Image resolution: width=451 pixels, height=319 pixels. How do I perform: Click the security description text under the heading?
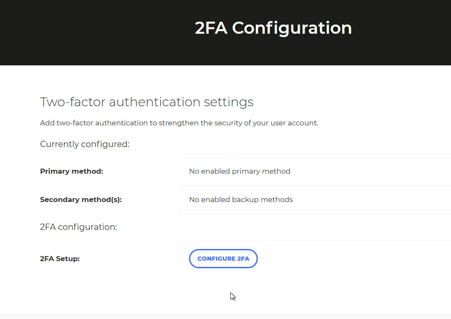[179, 123]
